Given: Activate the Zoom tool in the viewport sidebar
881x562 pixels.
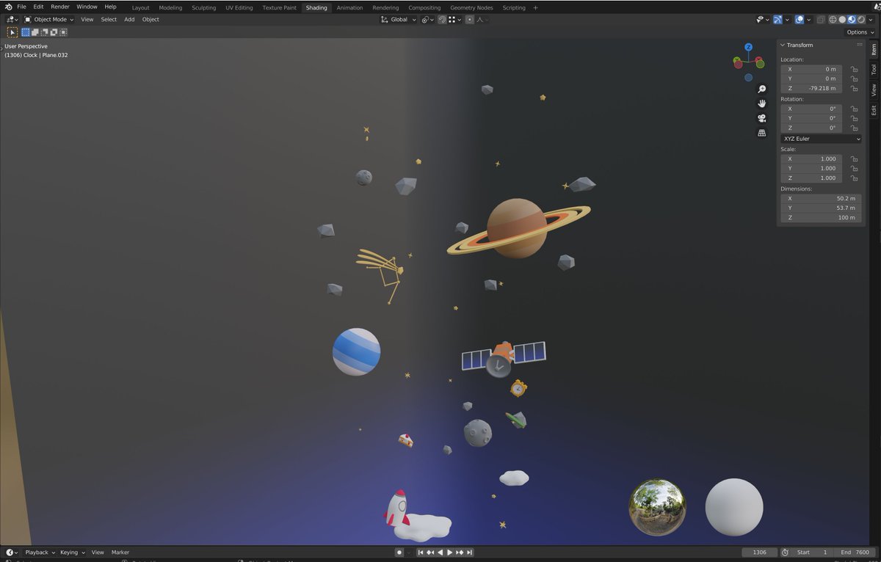Looking at the screenshot, I should 762,89.
